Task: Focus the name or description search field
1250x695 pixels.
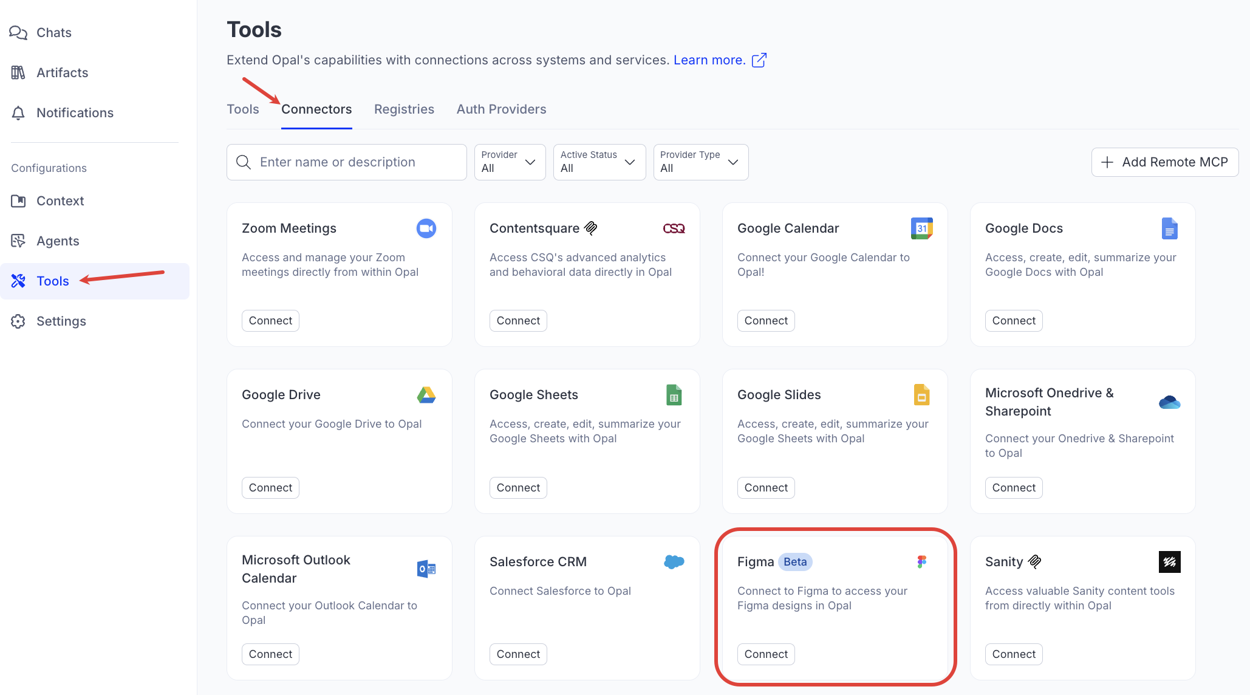Action: tap(347, 162)
